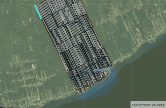Click the pale field at far upper left

pyautogui.click(x=7, y=11)
